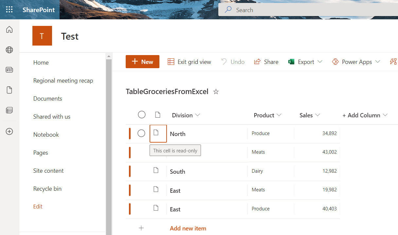This screenshot has width=398, height=235.
Task: Select all rows with the header circle
Action: 142,115
